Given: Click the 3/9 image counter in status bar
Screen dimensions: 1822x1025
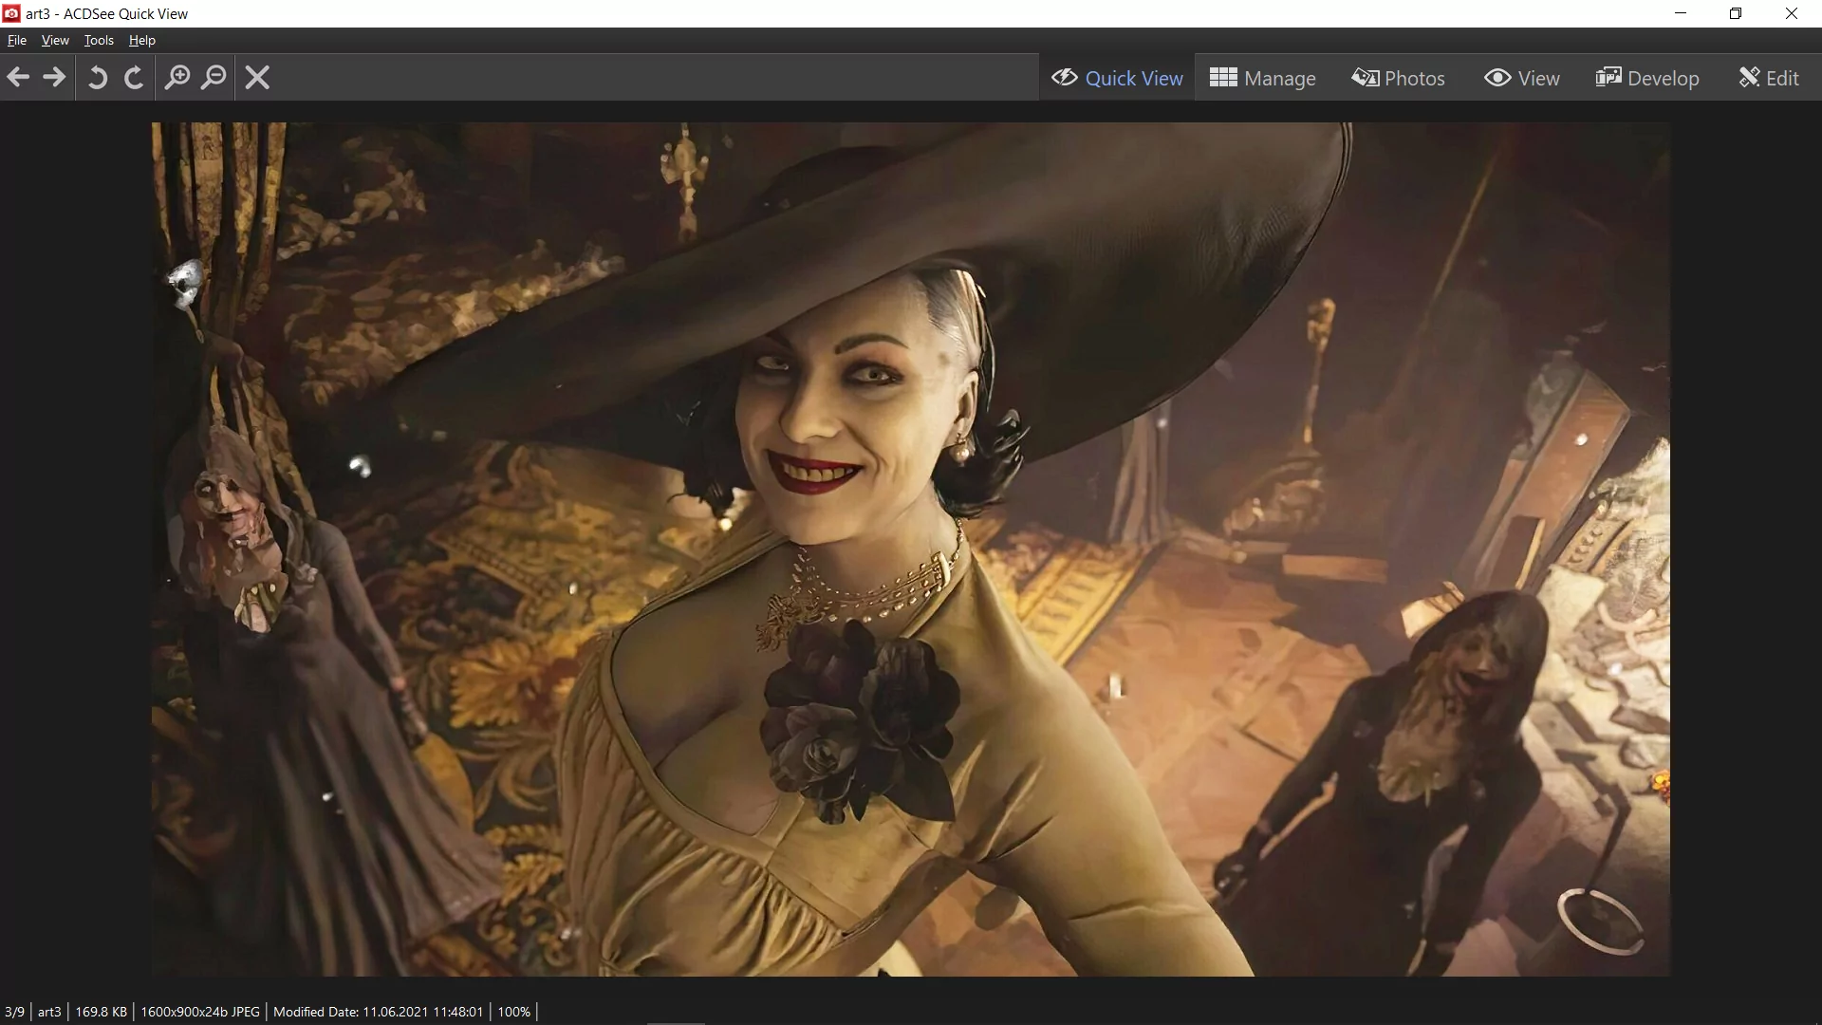Looking at the screenshot, I should 14,1012.
